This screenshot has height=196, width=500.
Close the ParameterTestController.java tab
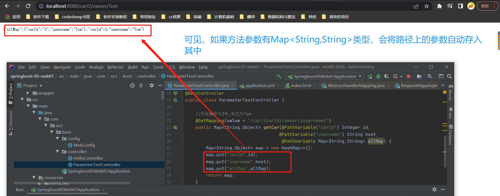pos(233,86)
